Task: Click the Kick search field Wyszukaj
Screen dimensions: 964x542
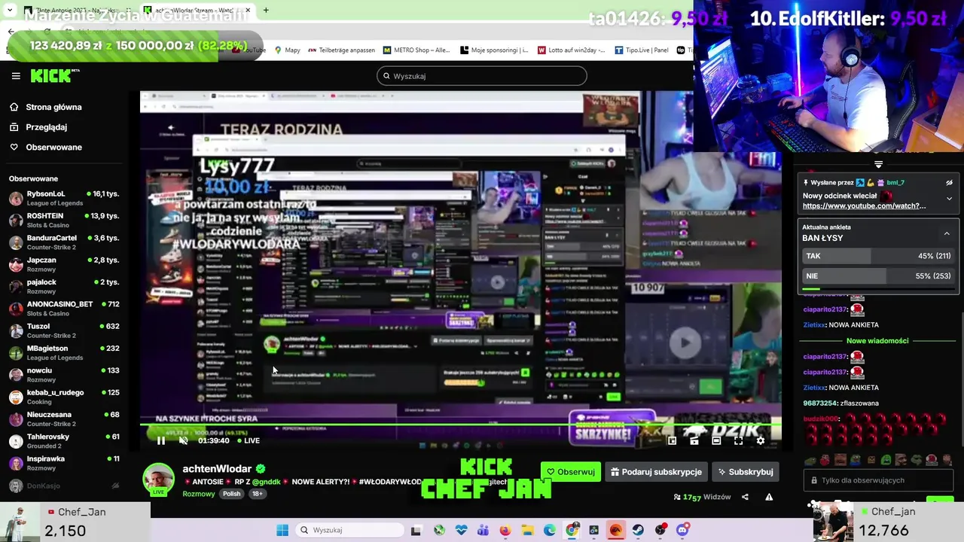Action: 482,76
